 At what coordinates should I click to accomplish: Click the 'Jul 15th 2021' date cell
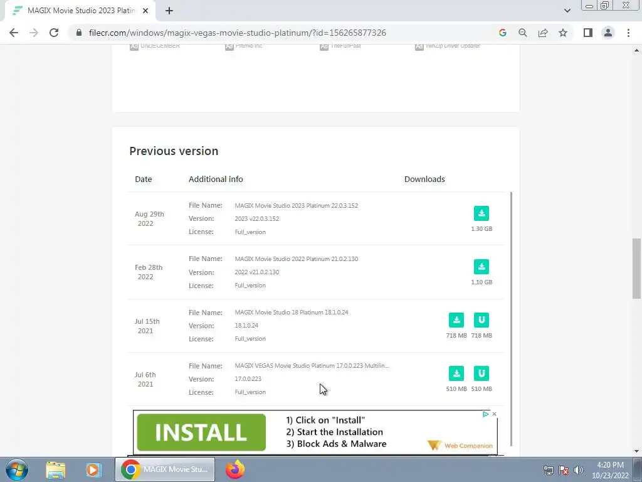(147, 326)
